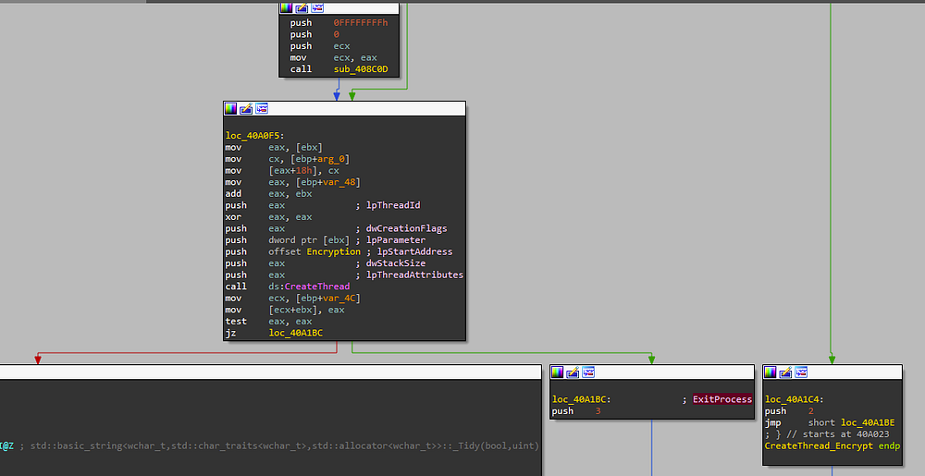Select the CreateThread_Encrypt endp label
The image size is (925, 476).
(832, 445)
